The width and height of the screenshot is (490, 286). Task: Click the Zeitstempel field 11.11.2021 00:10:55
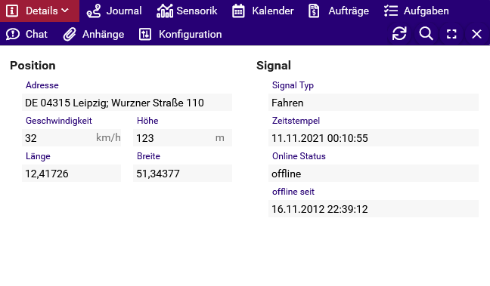374,138
